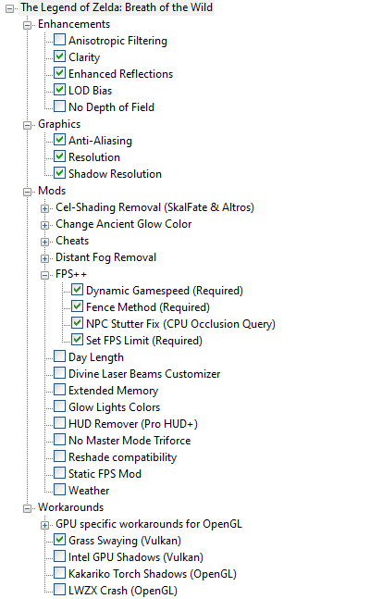This screenshot has height=599, width=370.
Task: Enable the Anisotropic Filtering checkbox
Action: 59,40
